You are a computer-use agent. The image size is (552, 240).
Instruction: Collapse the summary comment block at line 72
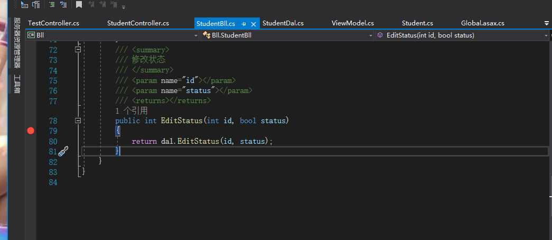click(78, 50)
